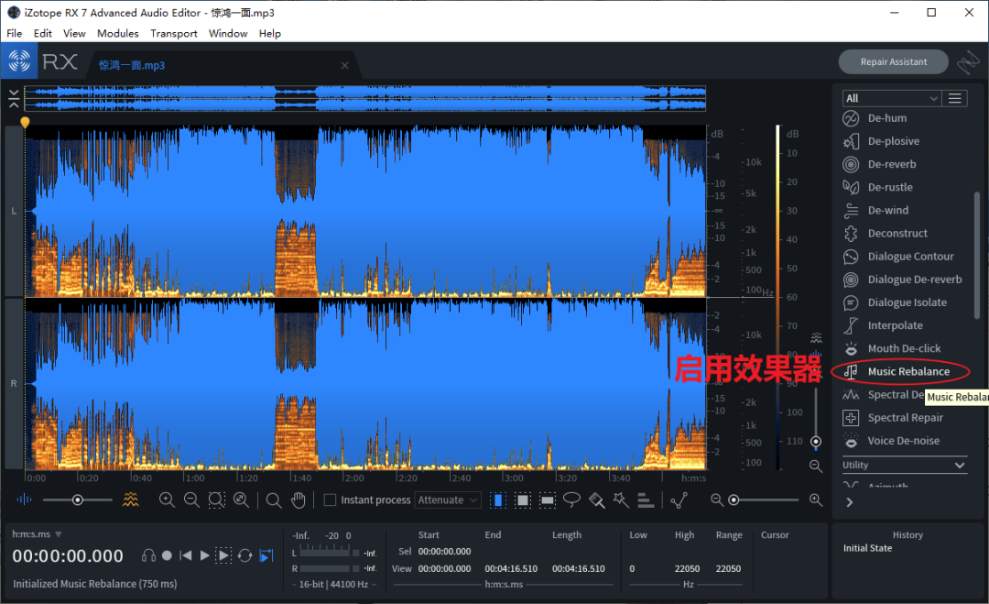Open the Find Similar Event tool
The width and height of the screenshot is (989, 604).
click(679, 500)
